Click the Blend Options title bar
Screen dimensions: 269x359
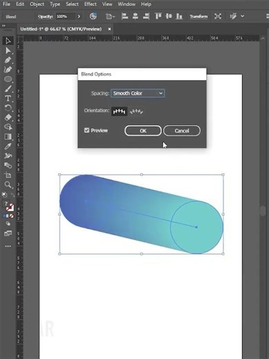click(142, 74)
